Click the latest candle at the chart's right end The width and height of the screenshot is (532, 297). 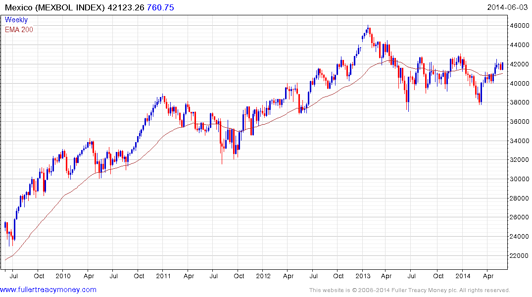pos(502,66)
